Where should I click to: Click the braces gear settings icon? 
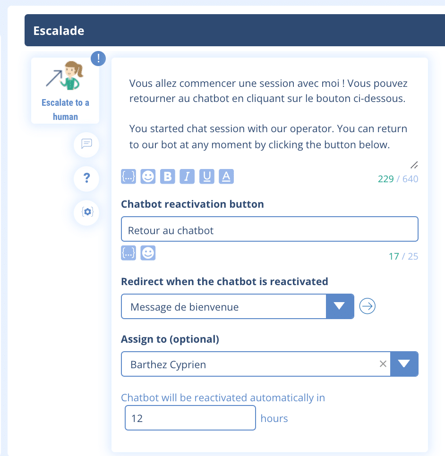coord(86,212)
